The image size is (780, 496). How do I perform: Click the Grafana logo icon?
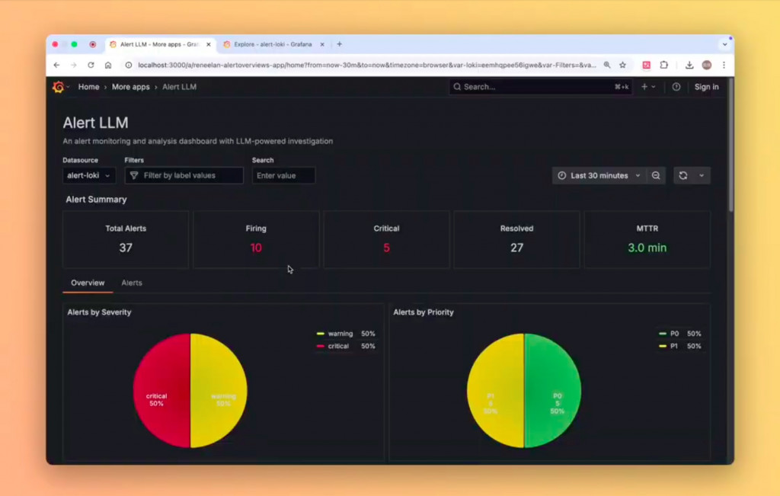click(59, 87)
